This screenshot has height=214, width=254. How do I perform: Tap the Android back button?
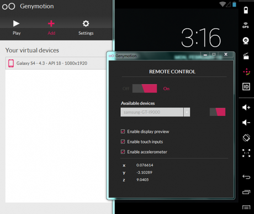[x=246, y=177]
